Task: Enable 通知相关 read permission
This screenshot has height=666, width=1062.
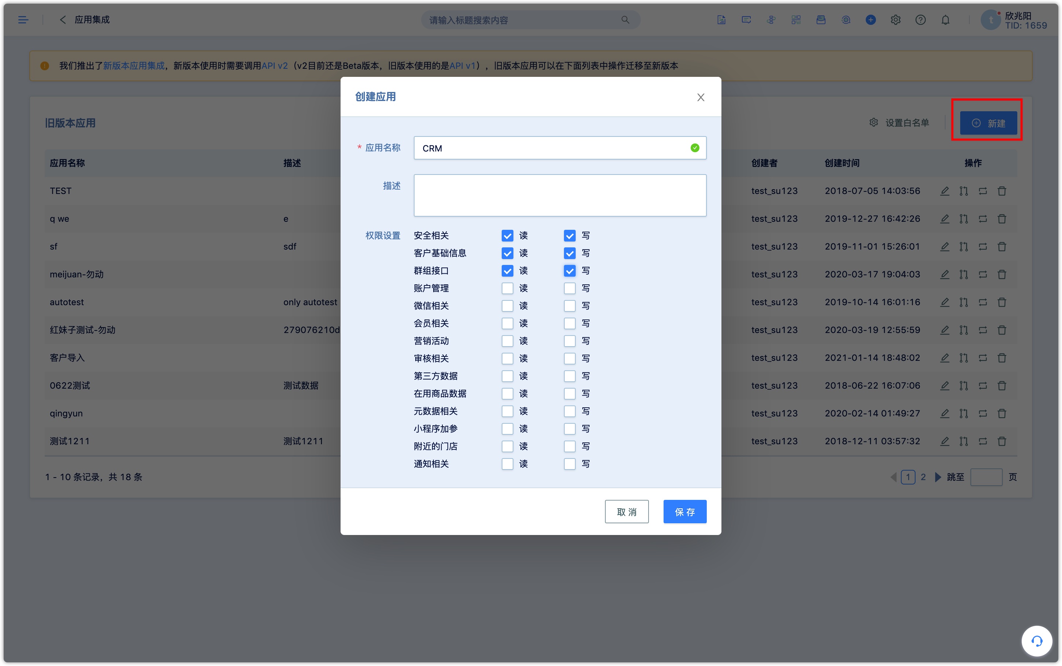Action: tap(507, 464)
